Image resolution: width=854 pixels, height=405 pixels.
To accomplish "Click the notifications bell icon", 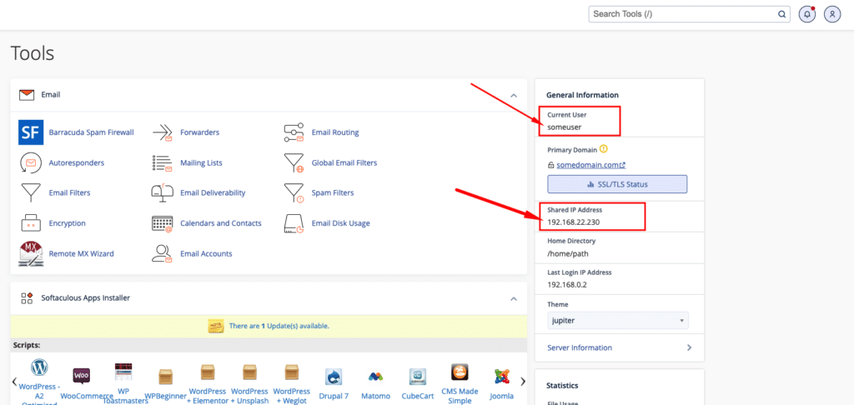I will click(806, 14).
